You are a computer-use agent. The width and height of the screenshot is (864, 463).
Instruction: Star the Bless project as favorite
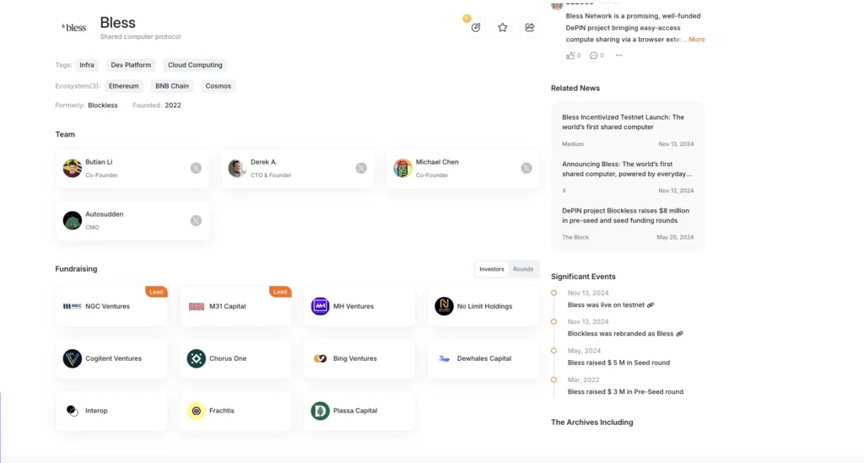click(x=503, y=28)
